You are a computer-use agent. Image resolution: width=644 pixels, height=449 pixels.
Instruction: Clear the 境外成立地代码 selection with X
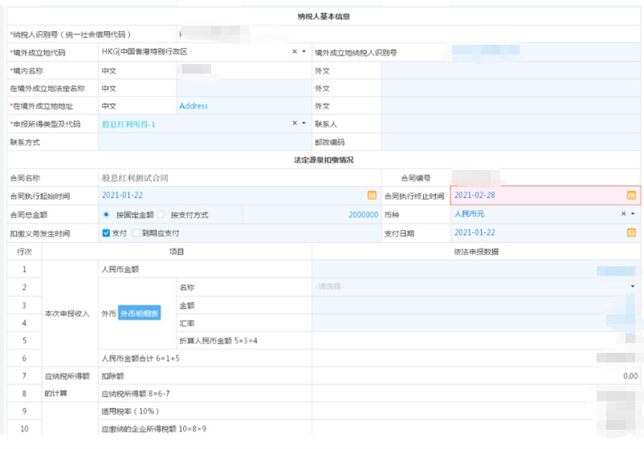(294, 52)
